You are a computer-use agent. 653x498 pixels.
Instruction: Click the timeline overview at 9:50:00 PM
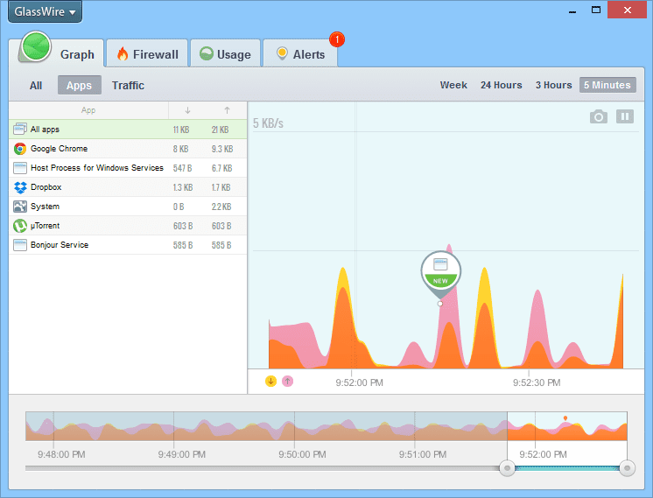[294, 426]
